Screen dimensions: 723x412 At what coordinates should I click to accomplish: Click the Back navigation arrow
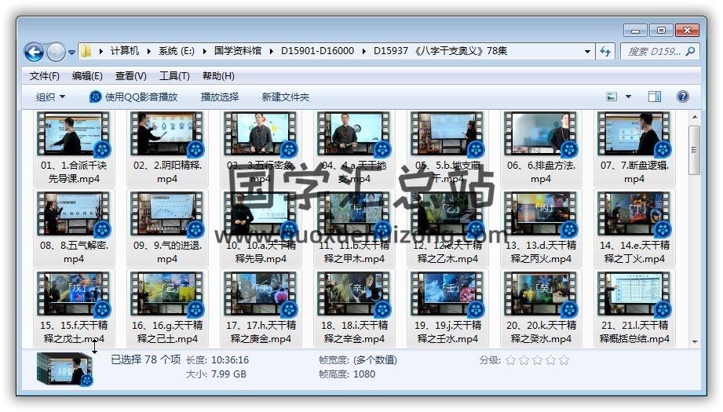coord(34,52)
